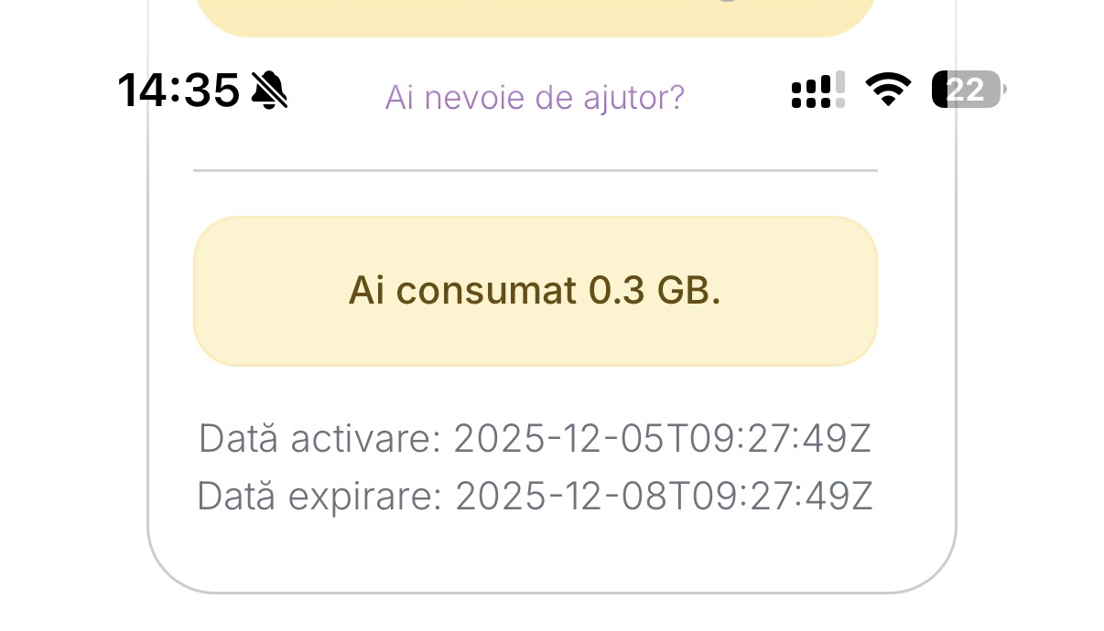This screenshot has width=1104, height=631.
Task: Click the expiration timestamp 2025-12-08T09:27:49Z
Action: tap(664, 497)
